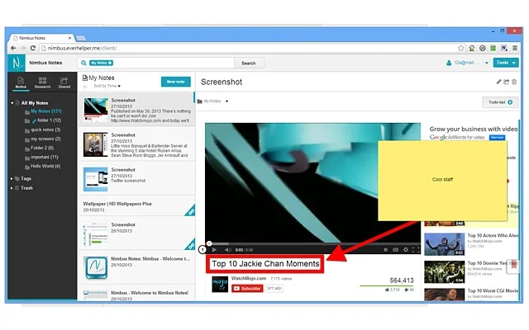Screen dimensions: 529x330
Task: Reload the page with refresh icon
Action: point(33,48)
